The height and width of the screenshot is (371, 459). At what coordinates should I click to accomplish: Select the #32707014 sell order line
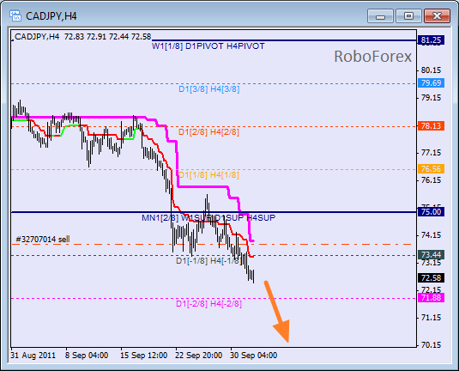[x=211, y=244]
